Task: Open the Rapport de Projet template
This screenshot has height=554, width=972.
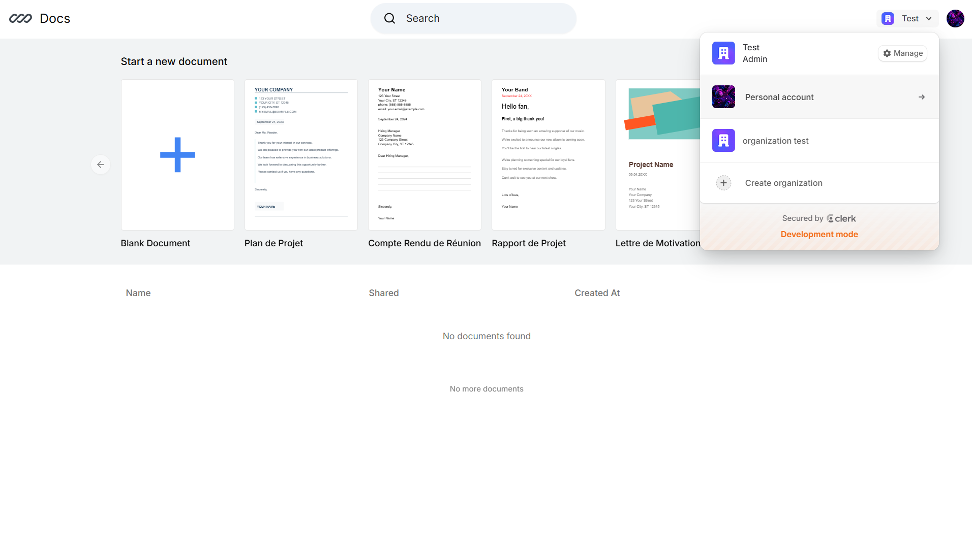Action: click(548, 155)
